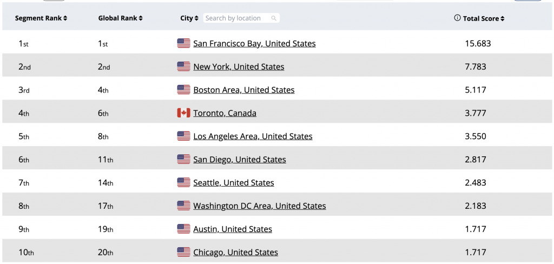Click the US flag beside Chicago
The height and width of the screenshot is (264, 554).
pos(183,252)
